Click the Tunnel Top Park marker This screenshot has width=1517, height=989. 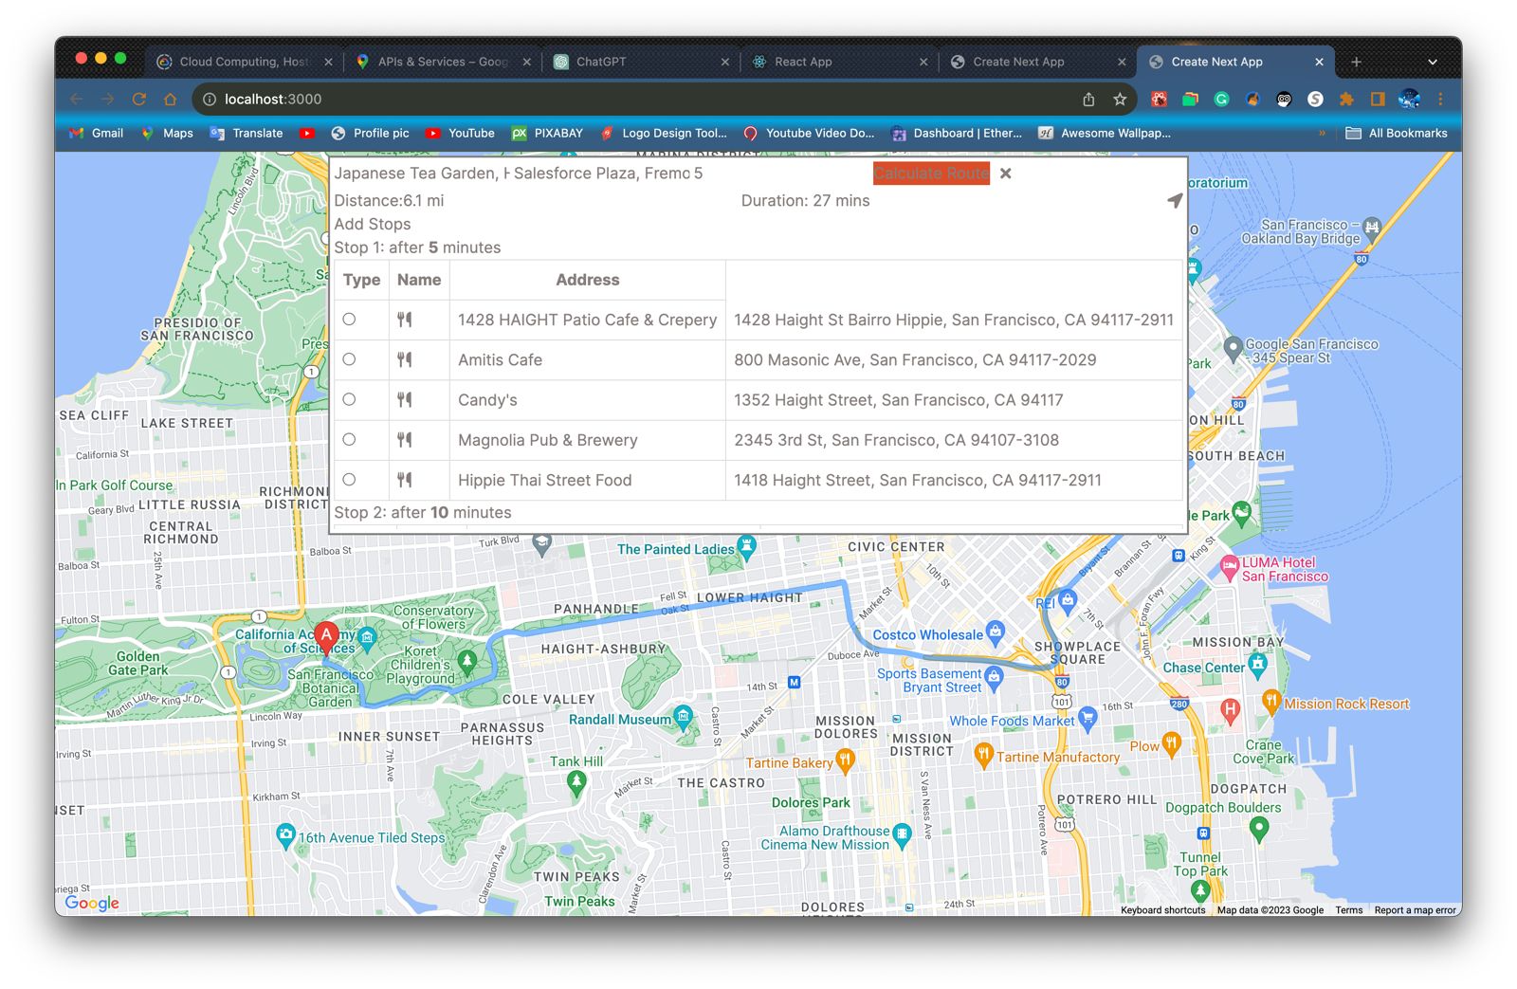1199,891
